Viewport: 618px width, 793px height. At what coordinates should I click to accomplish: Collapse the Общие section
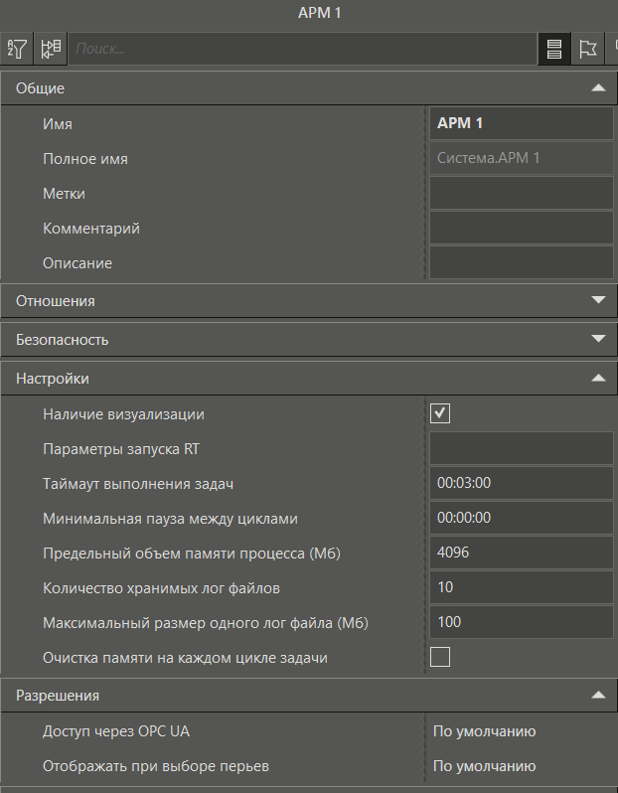pyautogui.click(x=598, y=88)
